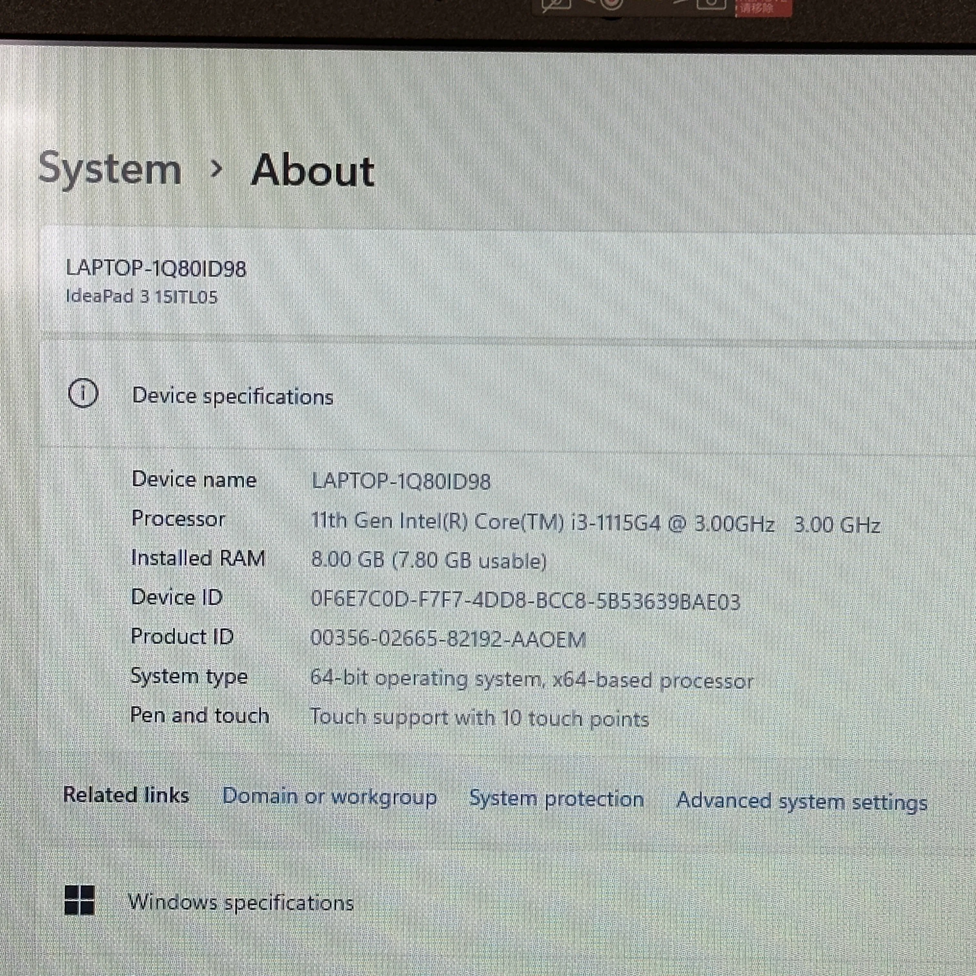Click the Windows logo icon
976x976 pixels.
coord(79,900)
